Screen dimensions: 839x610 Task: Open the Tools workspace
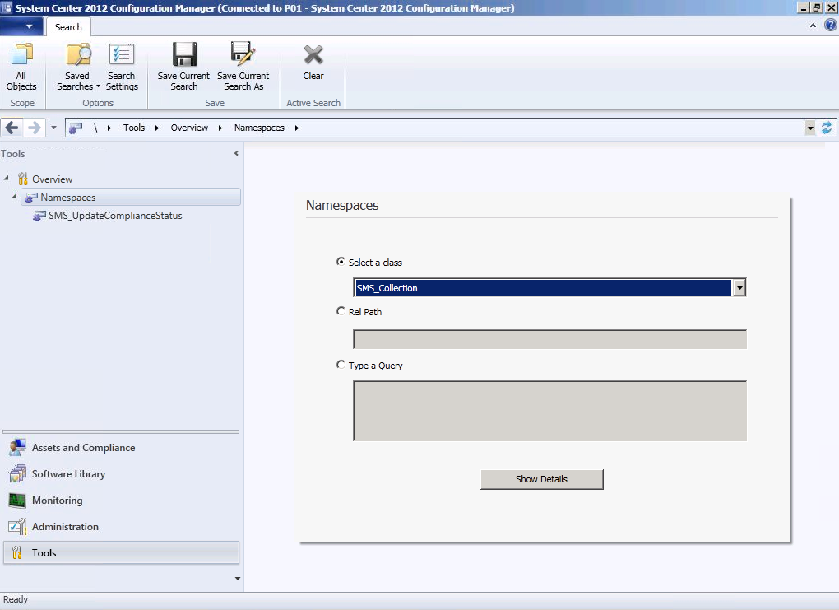(x=121, y=552)
